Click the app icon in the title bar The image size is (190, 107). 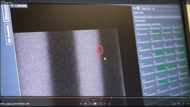[3, 2]
